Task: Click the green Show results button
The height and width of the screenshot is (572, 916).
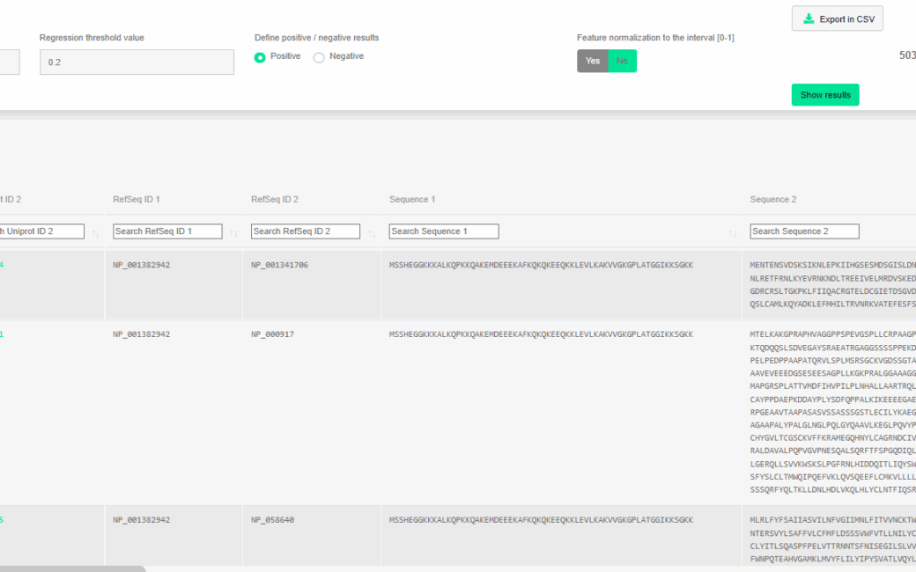Action: coord(824,95)
